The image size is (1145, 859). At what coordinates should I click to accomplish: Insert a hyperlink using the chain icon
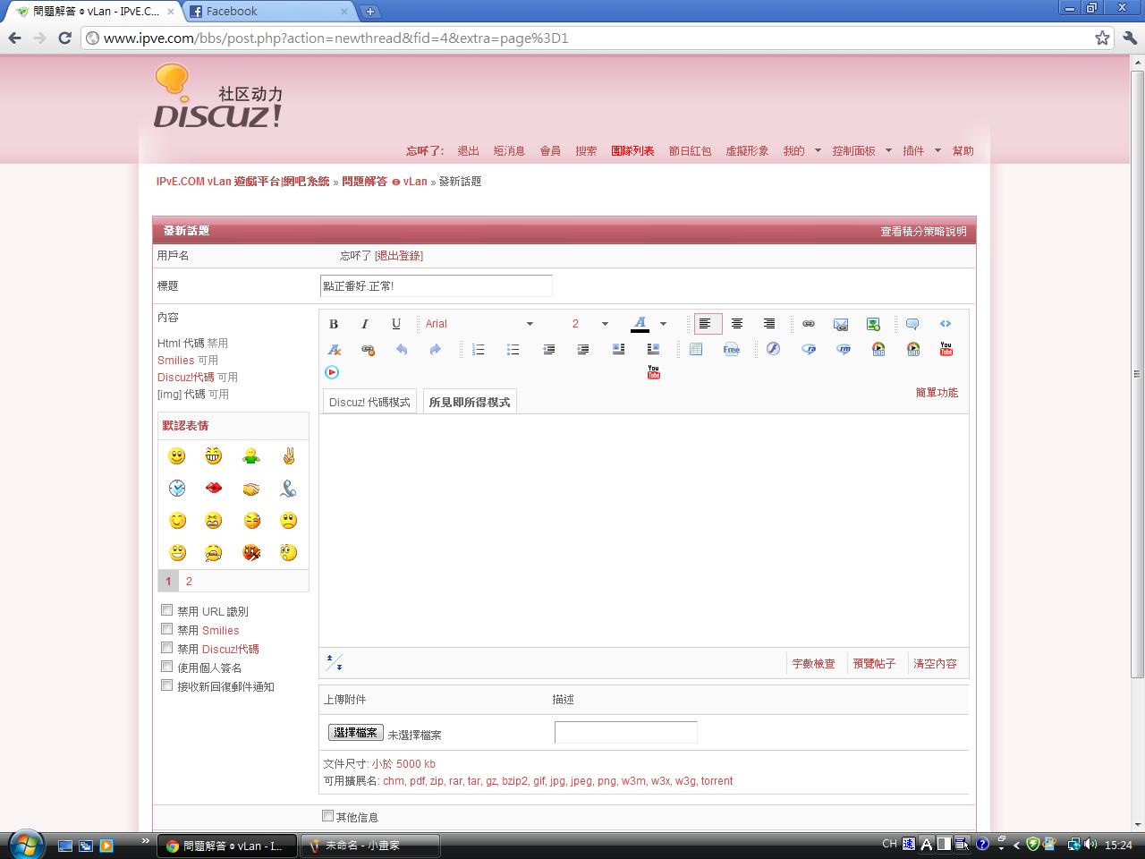[809, 324]
